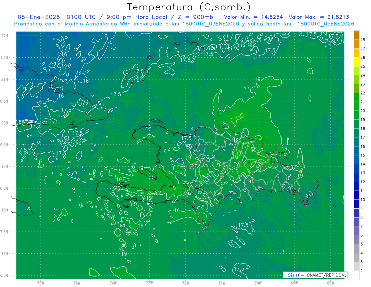Click the longitude axis label '74W'
The height and width of the screenshot is (287, 371).
113,283
